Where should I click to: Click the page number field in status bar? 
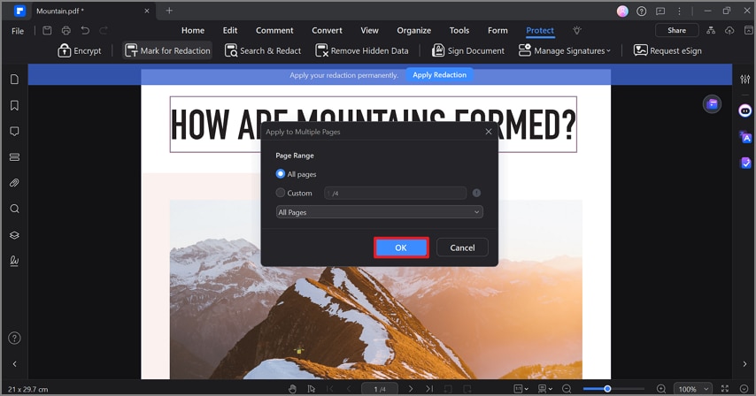pyautogui.click(x=380, y=389)
